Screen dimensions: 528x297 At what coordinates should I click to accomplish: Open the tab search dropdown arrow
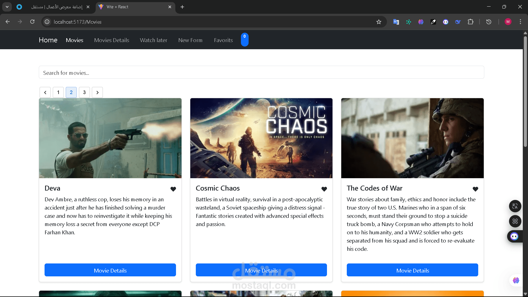tap(7, 7)
